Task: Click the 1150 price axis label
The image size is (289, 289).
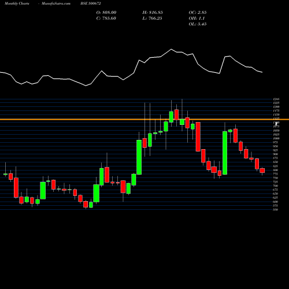Action: [x=276, y=114]
